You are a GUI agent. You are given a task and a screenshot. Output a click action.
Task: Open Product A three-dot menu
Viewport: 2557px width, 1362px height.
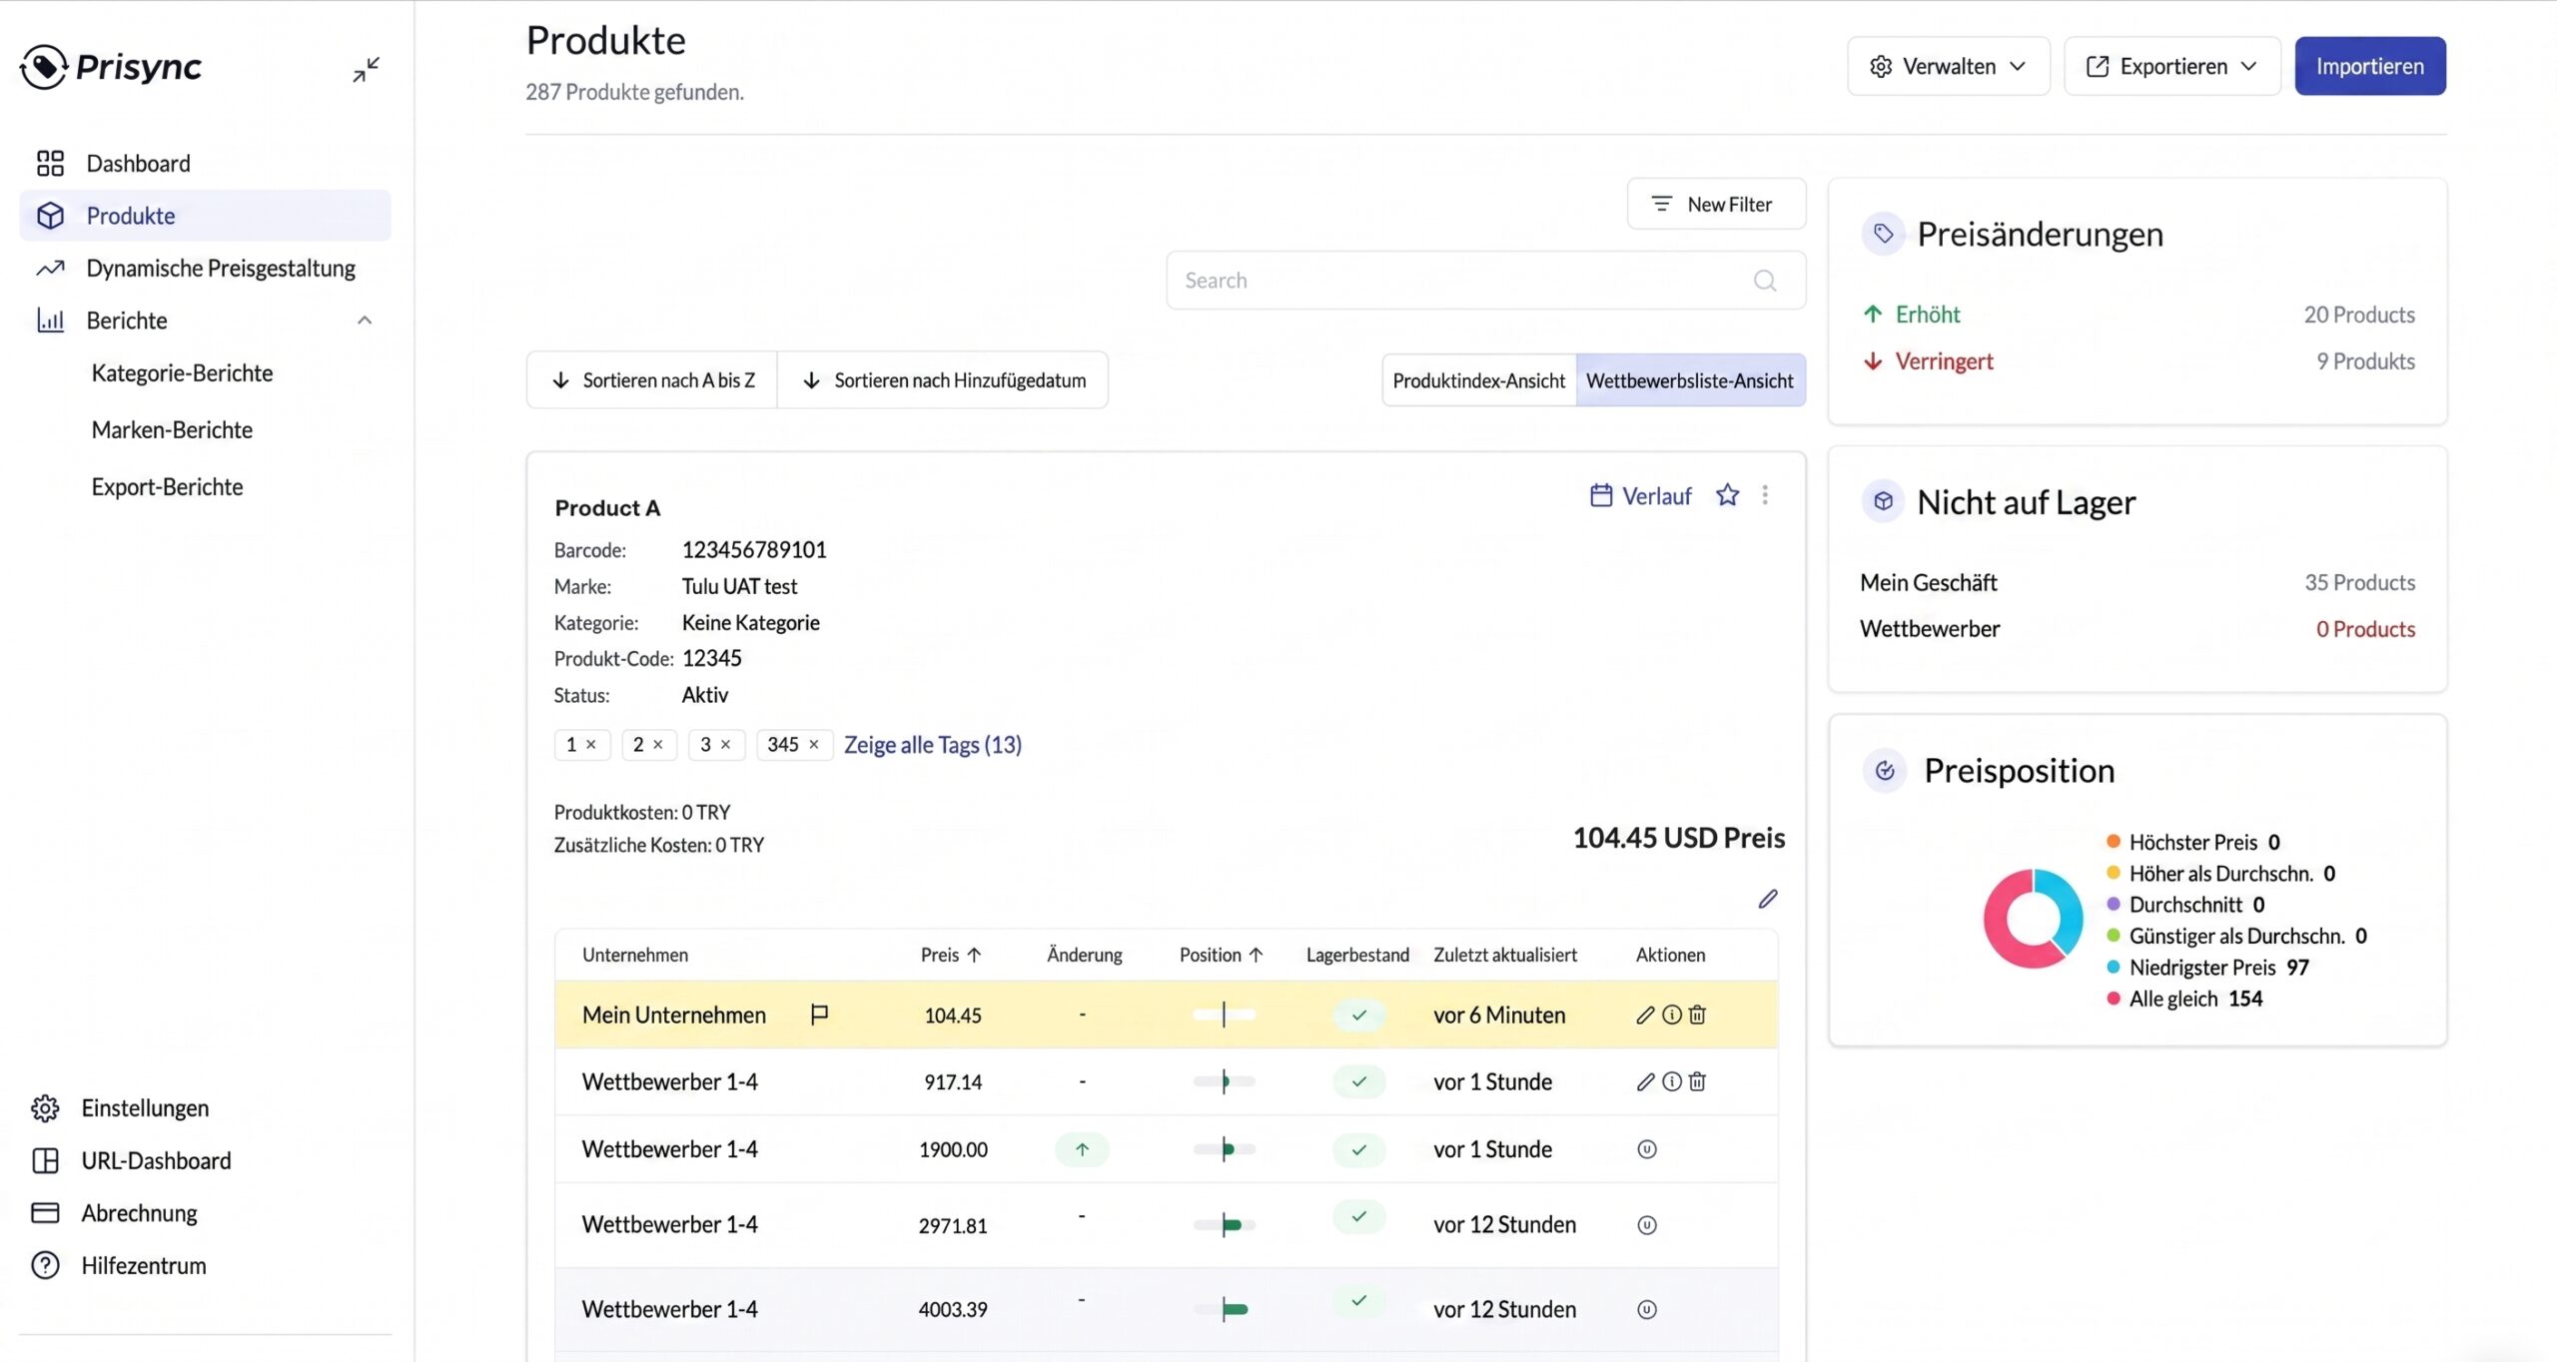tap(1765, 495)
